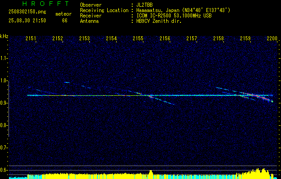Click the 2153 time axis marker
The height and width of the screenshot is (179, 281).
click(84, 38)
